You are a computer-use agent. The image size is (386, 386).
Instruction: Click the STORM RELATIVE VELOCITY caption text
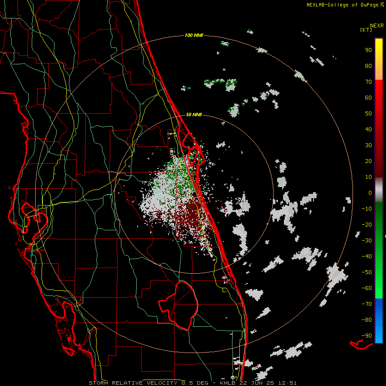tap(133, 383)
